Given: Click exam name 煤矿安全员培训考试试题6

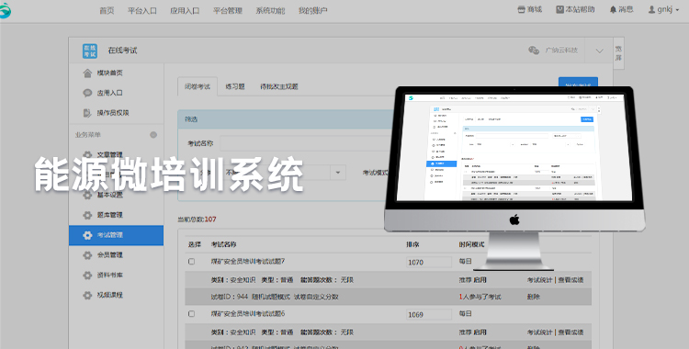Looking at the screenshot, I should [248, 314].
